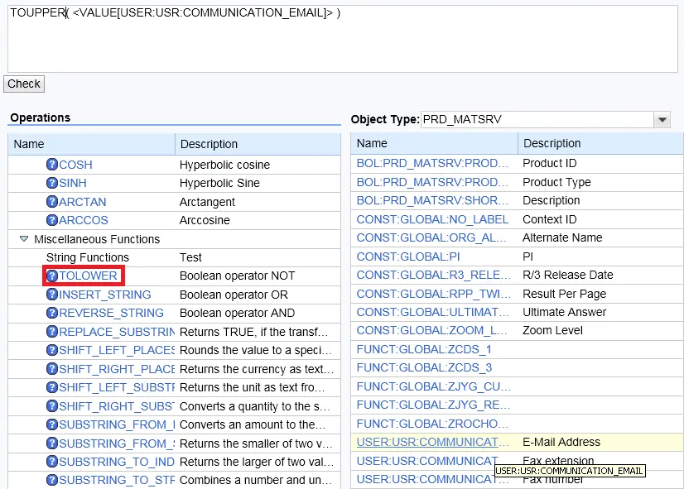
Task: Click the Object Type PRD_MATSRV field
Action: (537, 120)
